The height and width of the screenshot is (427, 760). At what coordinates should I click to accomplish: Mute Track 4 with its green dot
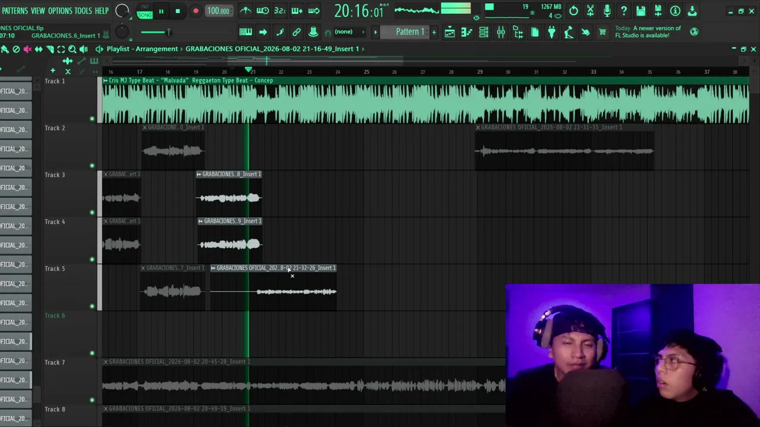[92, 259]
